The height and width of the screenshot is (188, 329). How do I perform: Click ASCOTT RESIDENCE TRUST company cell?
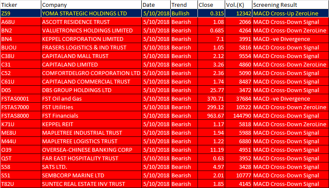coord(91,22)
